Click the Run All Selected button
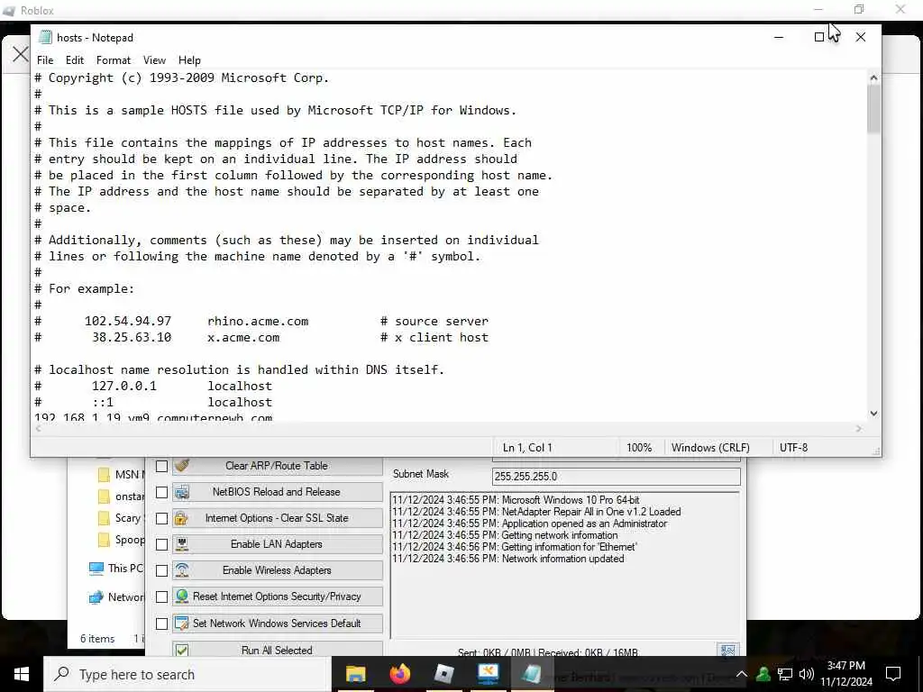 [x=278, y=650]
